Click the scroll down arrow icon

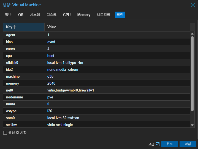point(192,125)
